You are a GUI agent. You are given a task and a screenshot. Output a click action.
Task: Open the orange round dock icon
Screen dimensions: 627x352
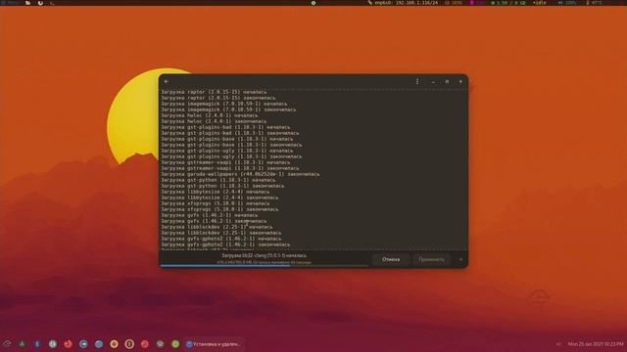point(115,343)
